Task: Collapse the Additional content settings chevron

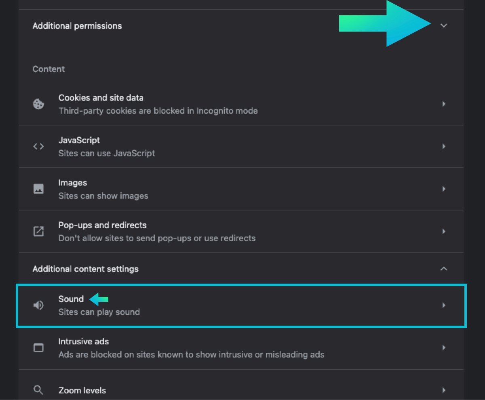Action: (444, 269)
